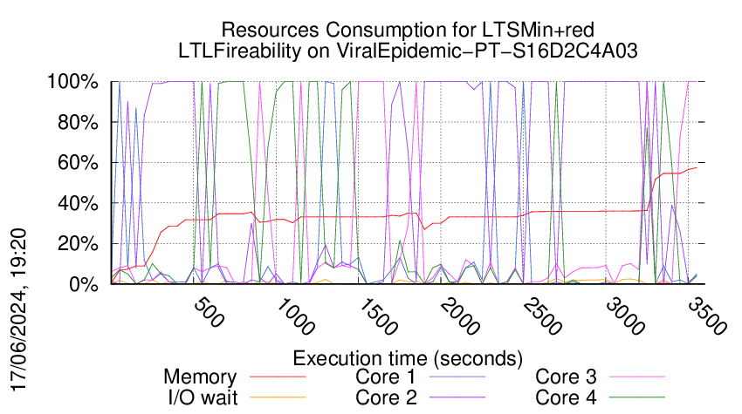
Task: Click the Core 4 legend label
Action: (566, 397)
